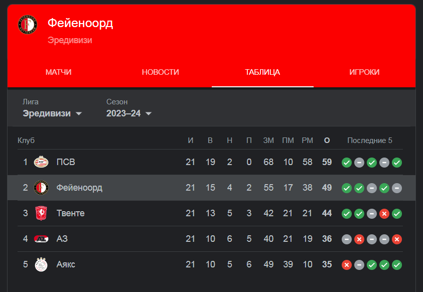Click Фейеноорд's last grey draw icon

pyautogui.click(x=397, y=188)
